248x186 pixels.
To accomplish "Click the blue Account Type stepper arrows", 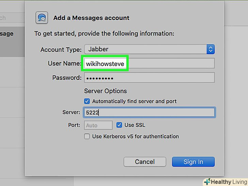I will (x=211, y=49).
